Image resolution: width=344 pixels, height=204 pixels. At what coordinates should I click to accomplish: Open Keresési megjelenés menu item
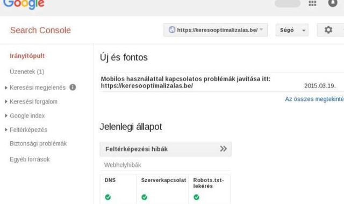pyautogui.click(x=38, y=88)
